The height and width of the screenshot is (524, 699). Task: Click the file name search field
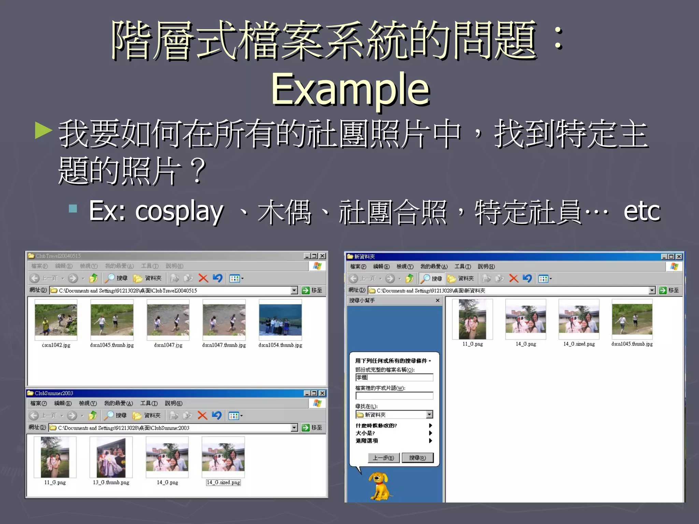(x=394, y=377)
